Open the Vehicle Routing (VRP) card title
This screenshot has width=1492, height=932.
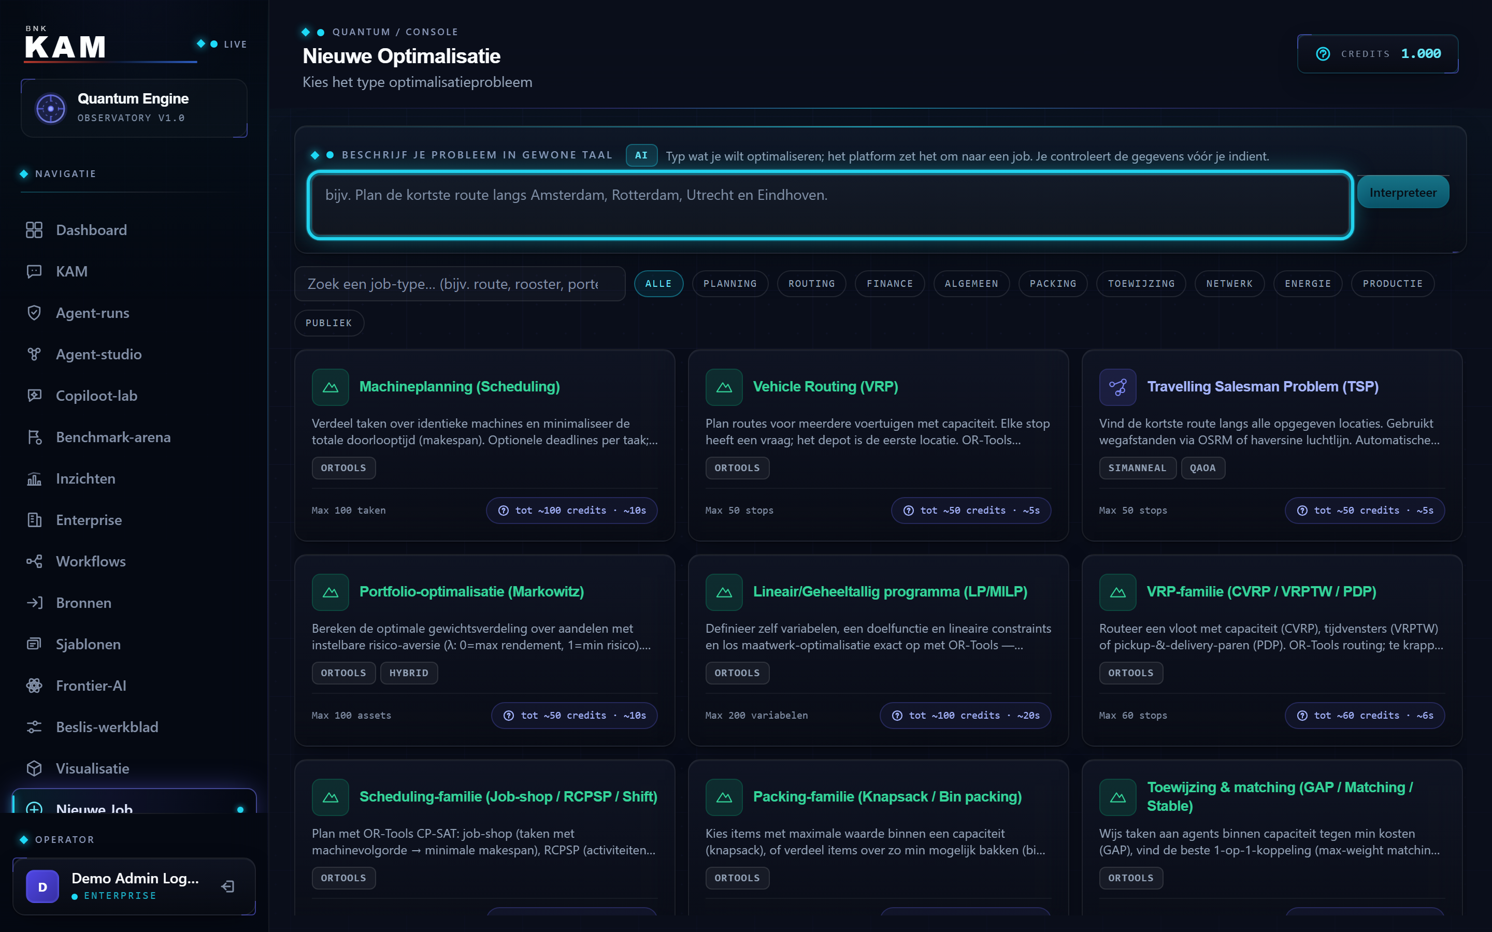pos(826,386)
